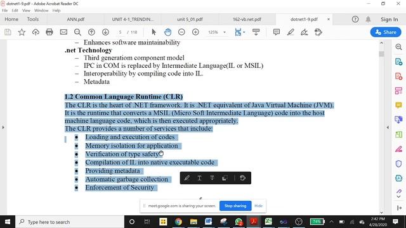This screenshot has width=406, height=228.
Task: Activate the hand pan tool
Action: click(x=167, y=32)
